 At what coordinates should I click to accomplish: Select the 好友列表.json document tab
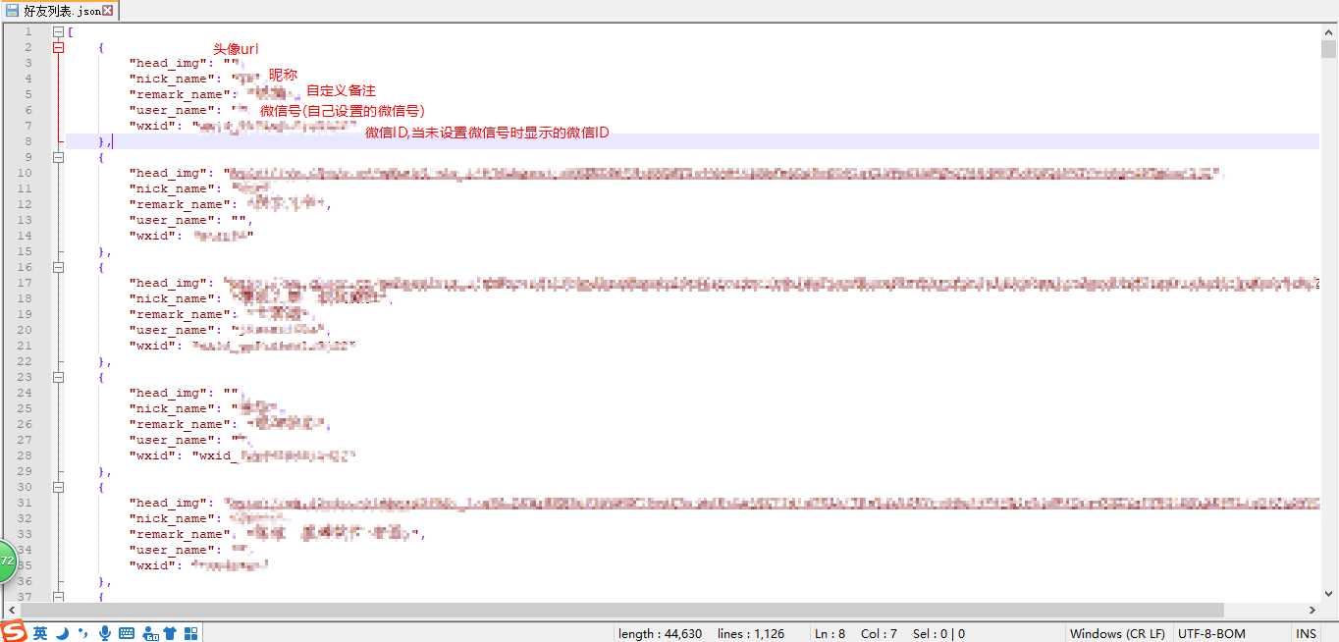click(x=59, y=11)
